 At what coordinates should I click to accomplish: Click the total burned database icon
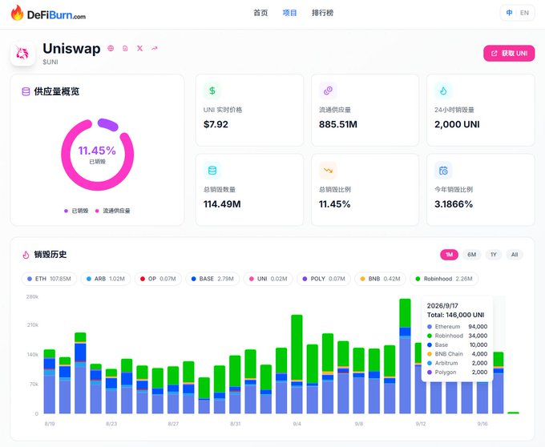point(212,171)
